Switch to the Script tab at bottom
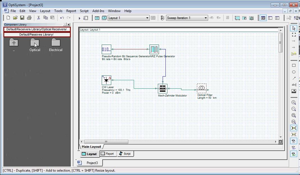This screenshot has height=175, width=300. (125, 154)
